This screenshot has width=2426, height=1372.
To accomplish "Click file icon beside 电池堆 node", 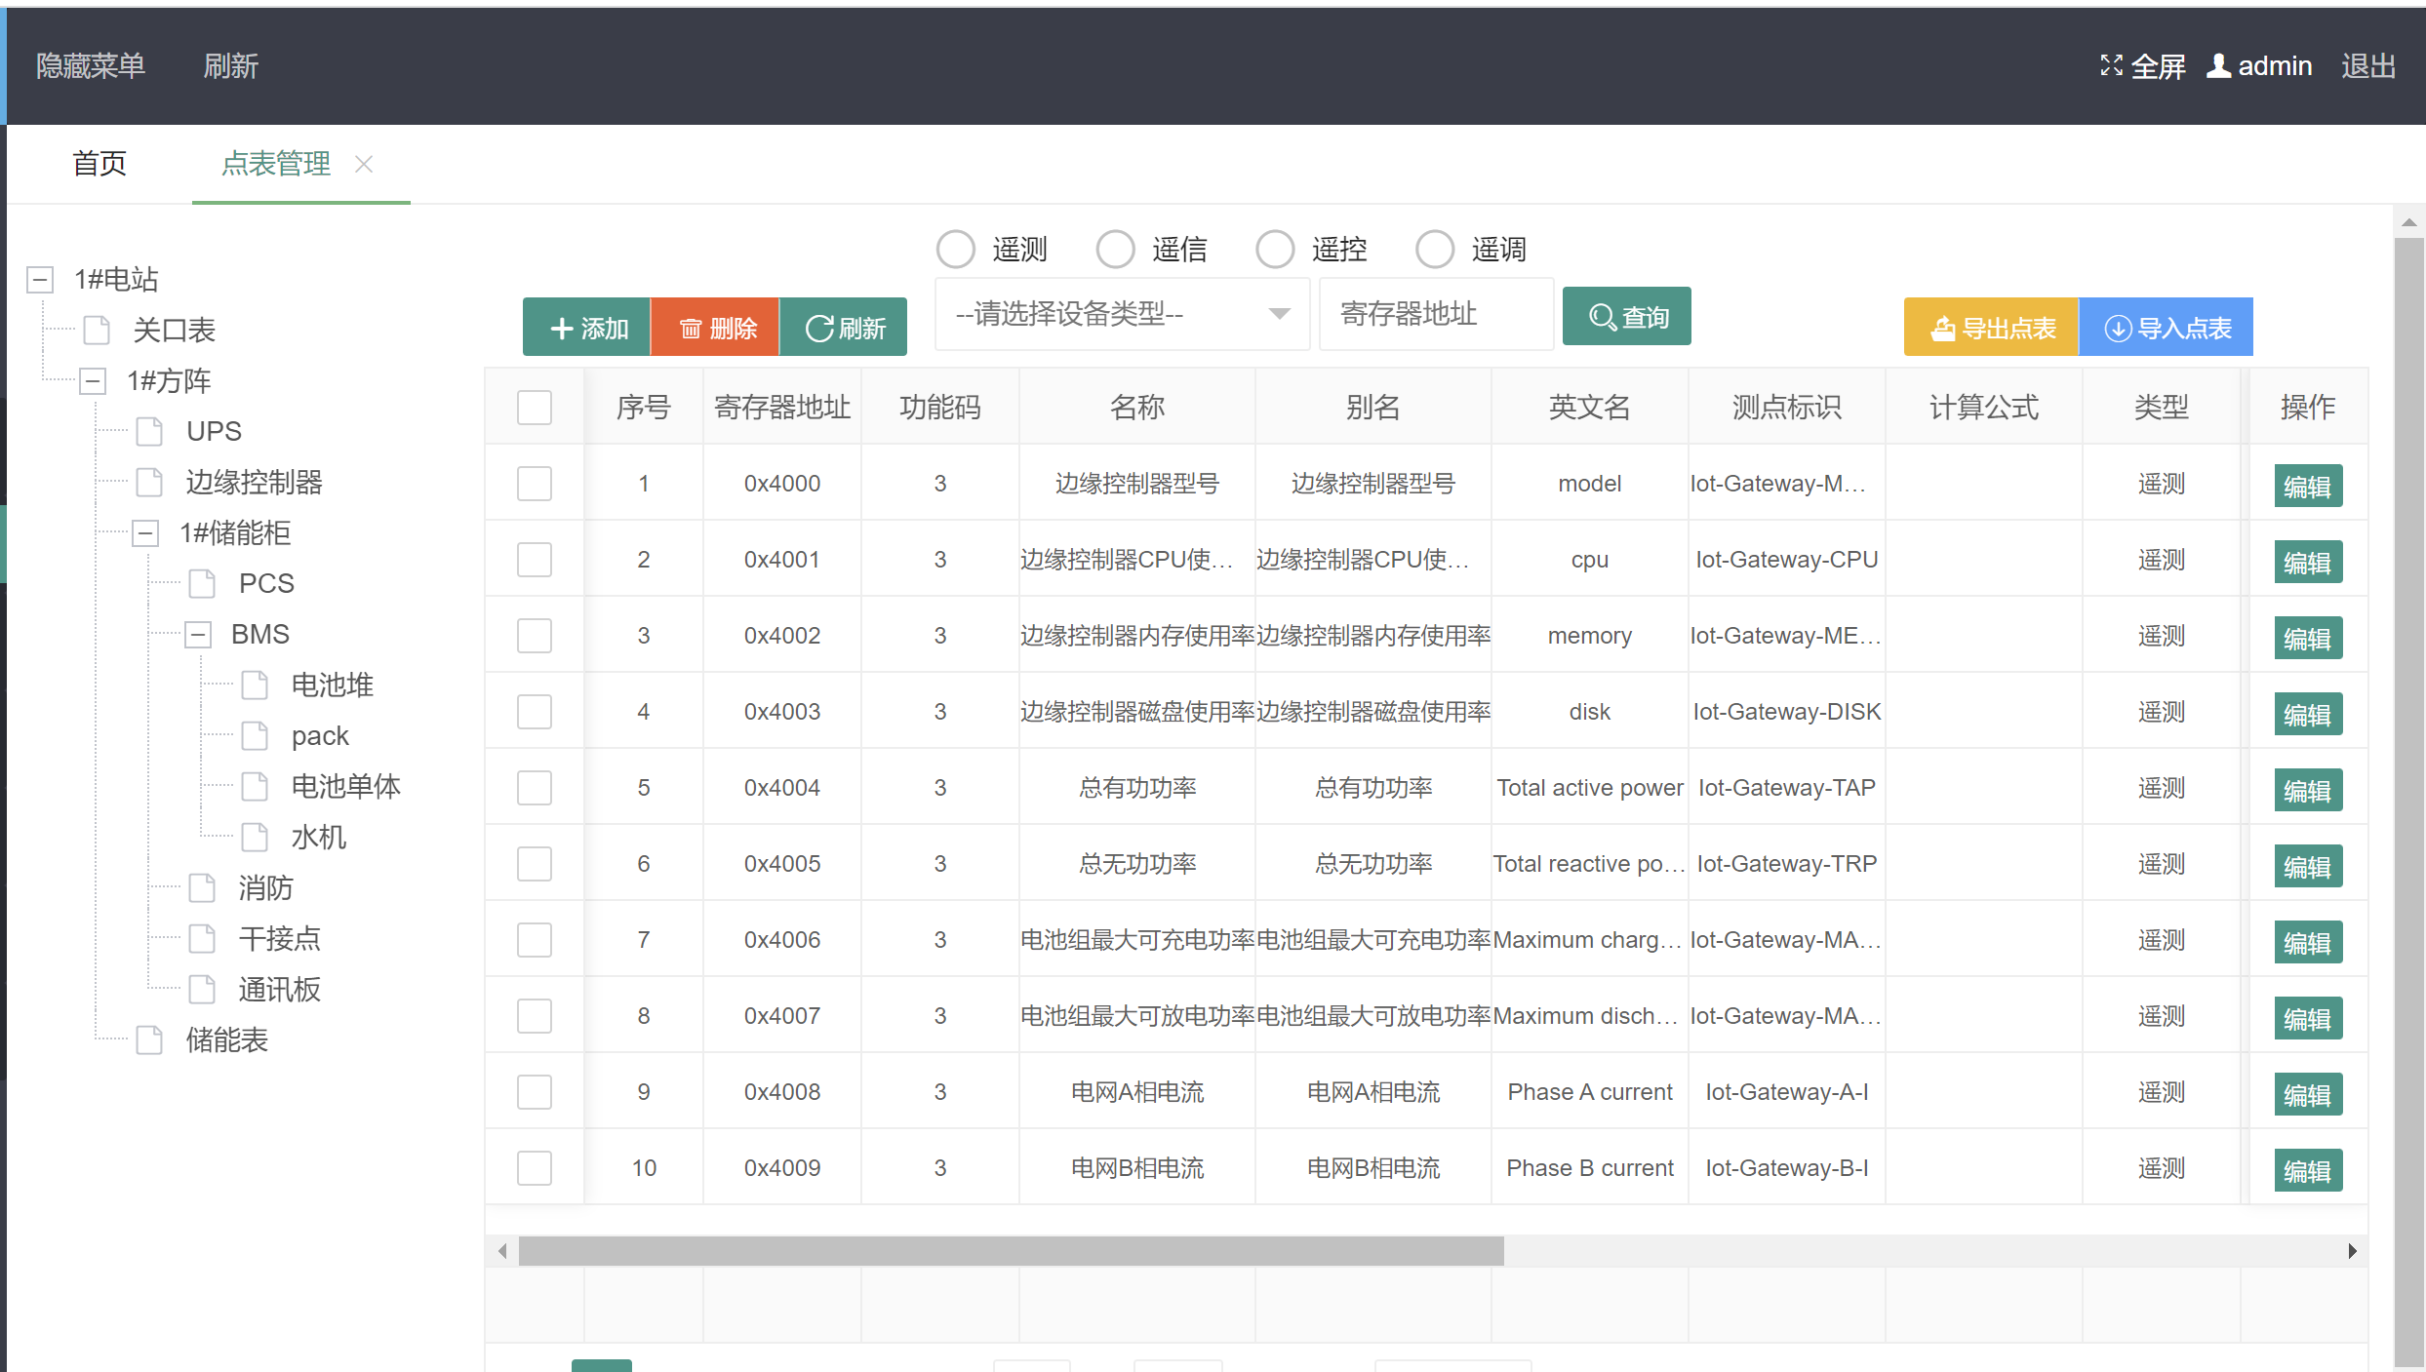I will 255,685.
